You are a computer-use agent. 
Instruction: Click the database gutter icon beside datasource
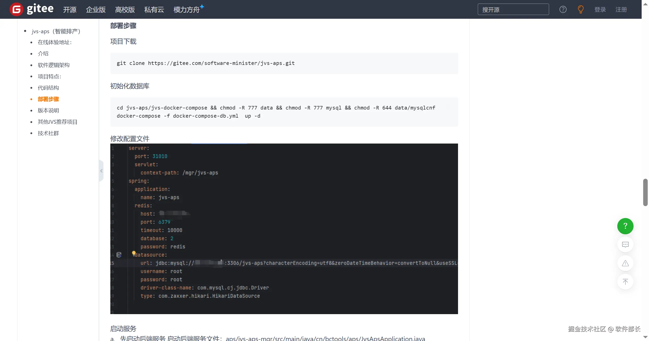(x=119, y=255)
